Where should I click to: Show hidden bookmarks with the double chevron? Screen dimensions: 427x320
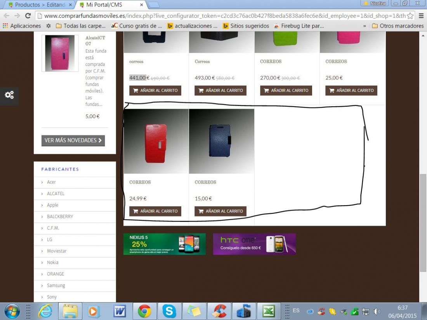[x=365, y=26]
